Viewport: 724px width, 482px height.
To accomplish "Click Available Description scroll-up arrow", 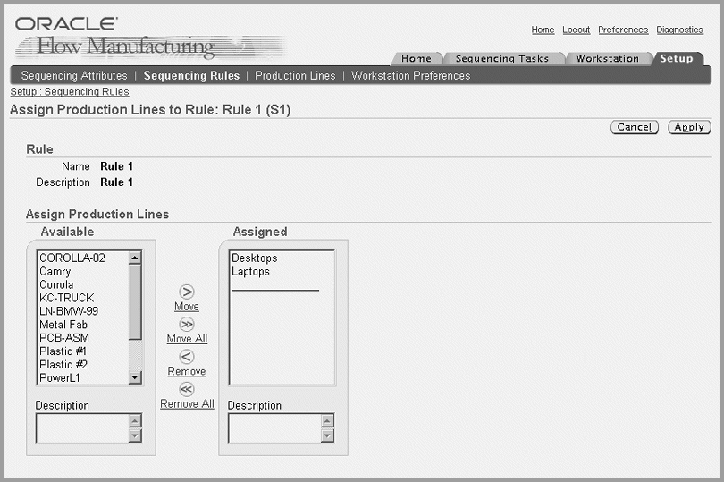I will 135,420.
